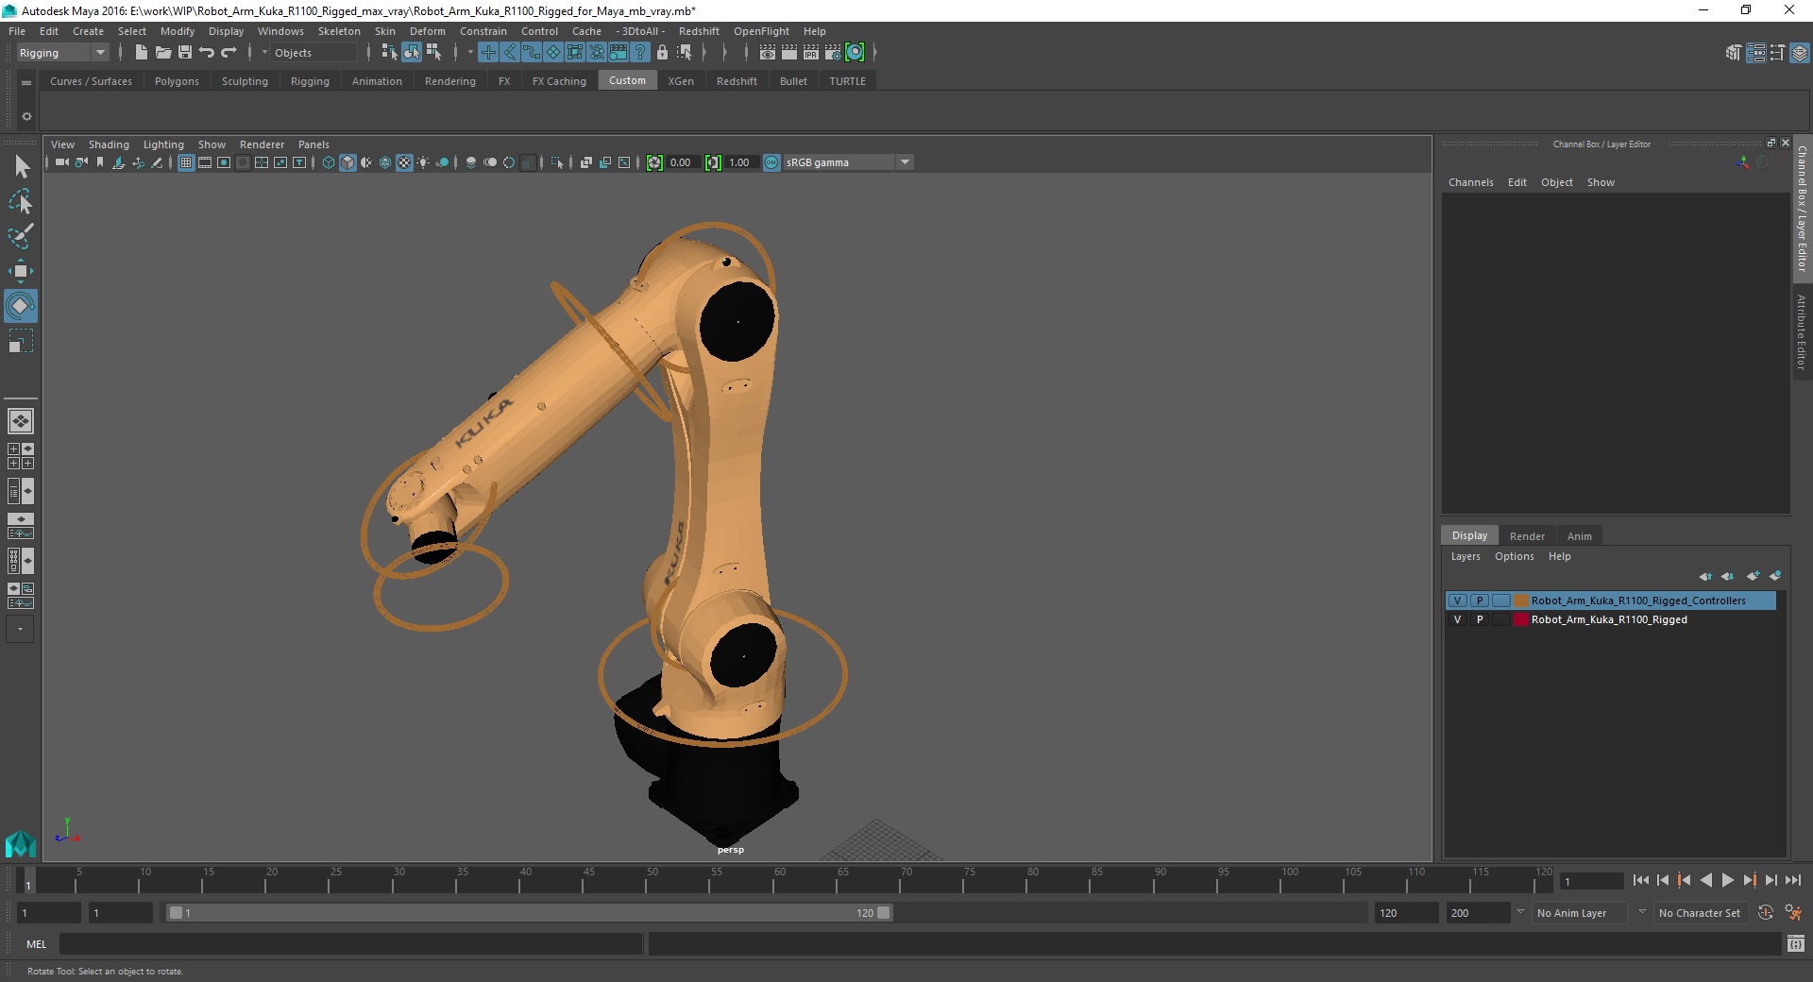1813x982 pixels.
Task: Click the MEL command input field
Action: pyautogui.click(x=351, y=943)
